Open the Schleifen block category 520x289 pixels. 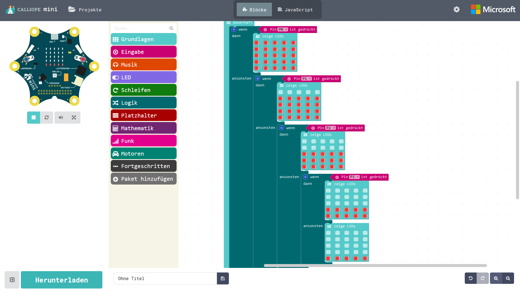(144, 90)
